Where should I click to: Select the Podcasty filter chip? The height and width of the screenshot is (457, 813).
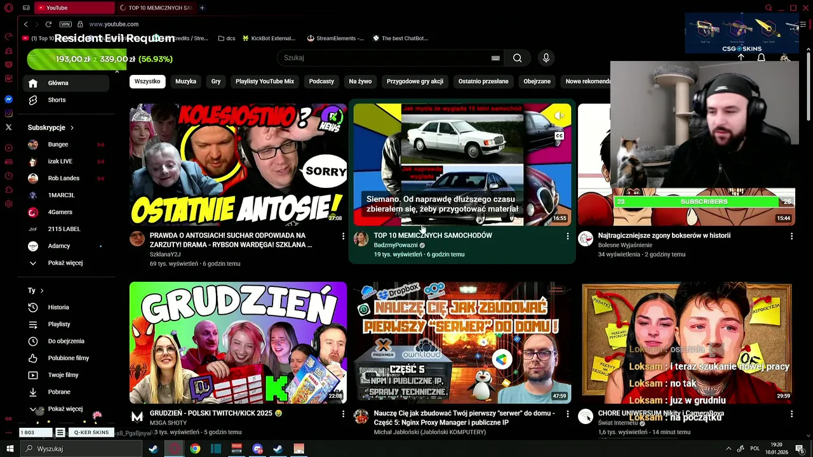(x=321, y=81)
